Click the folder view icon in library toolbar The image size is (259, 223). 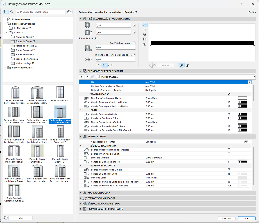click(6, 12)
